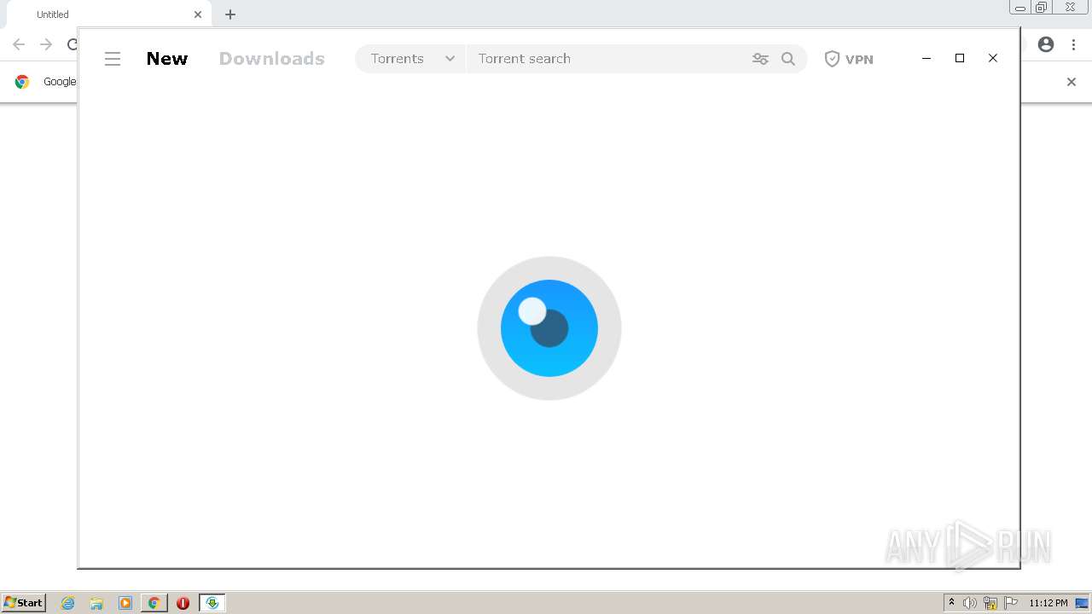
Task: Open Action Center flag icon
Action: tap(1011, 603)
